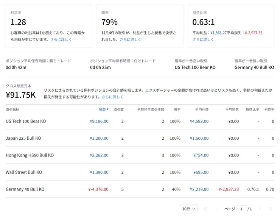Click ¥4,593.00 average profit cell

(x=199, y=121)
